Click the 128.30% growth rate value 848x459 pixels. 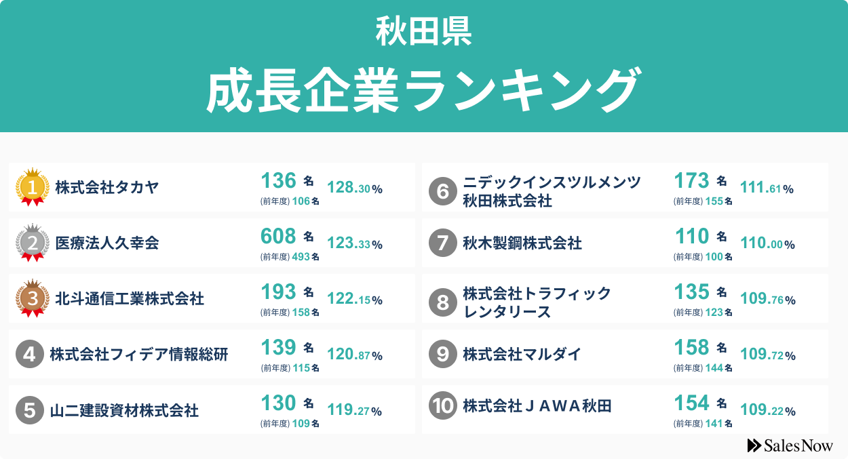355,188
